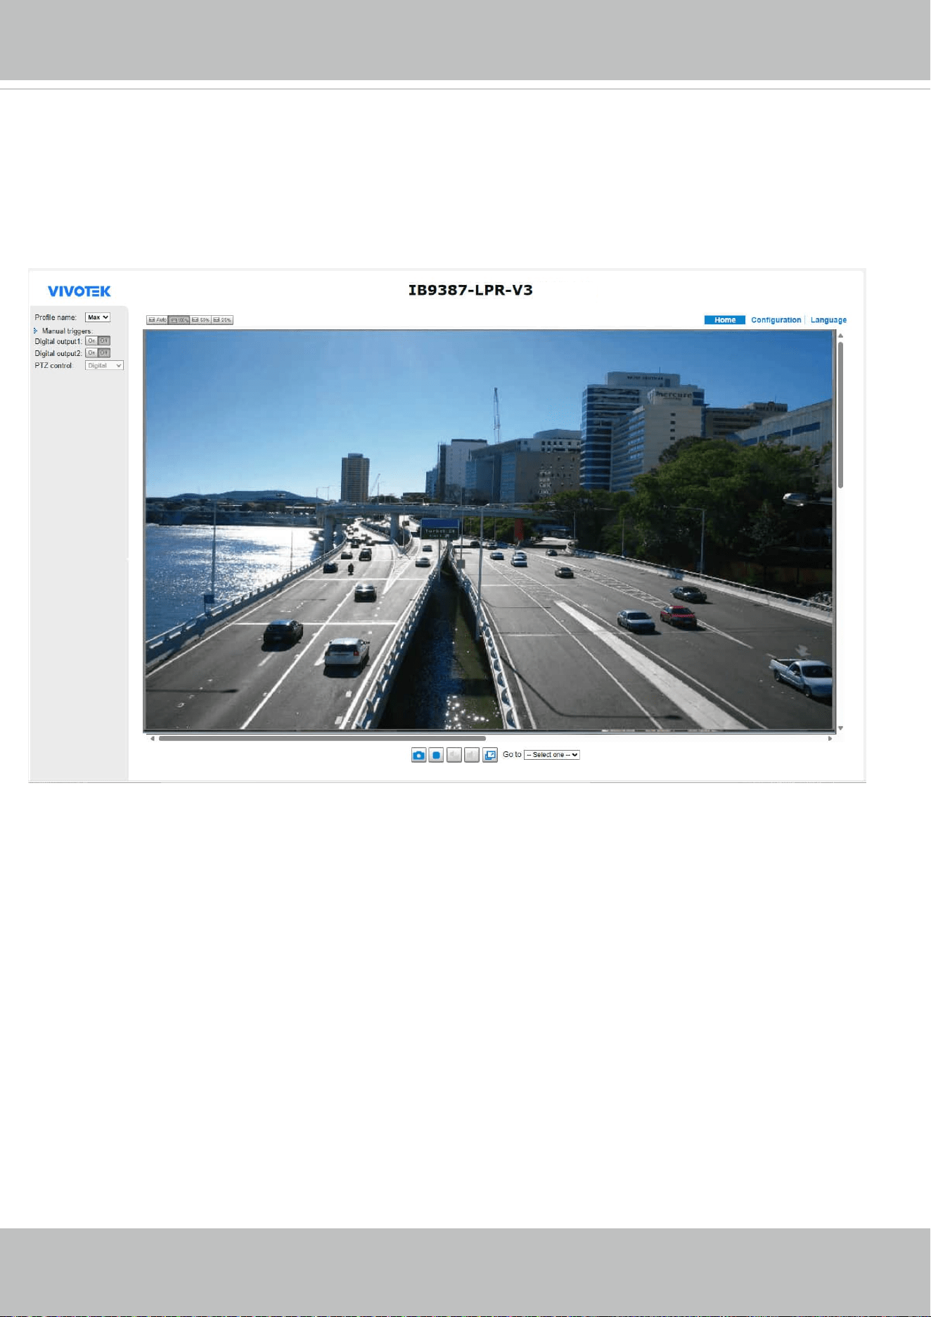Open the Language menu link
This screenshot has height=1317, width=931.
click(x=828, y=320)
